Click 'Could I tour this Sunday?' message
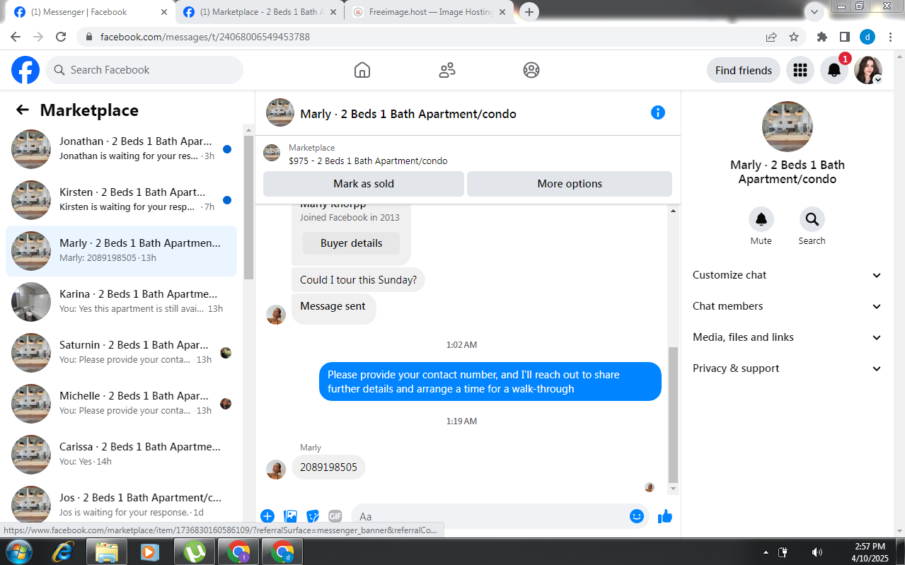 coord(358,280)
